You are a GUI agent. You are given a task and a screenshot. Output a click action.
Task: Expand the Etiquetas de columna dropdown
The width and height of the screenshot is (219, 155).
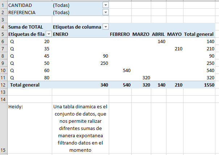point(106,27)
